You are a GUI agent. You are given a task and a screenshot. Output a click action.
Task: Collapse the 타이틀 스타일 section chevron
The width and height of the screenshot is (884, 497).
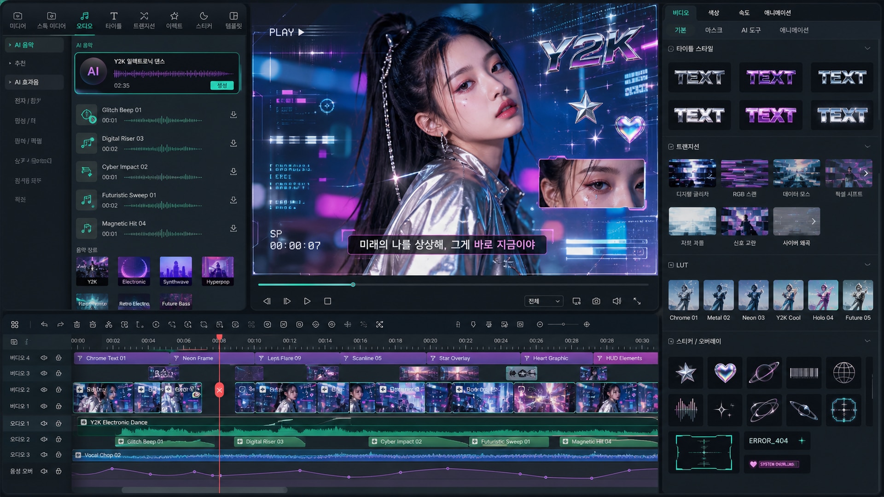pyautogui.click(x=867, y=49)
